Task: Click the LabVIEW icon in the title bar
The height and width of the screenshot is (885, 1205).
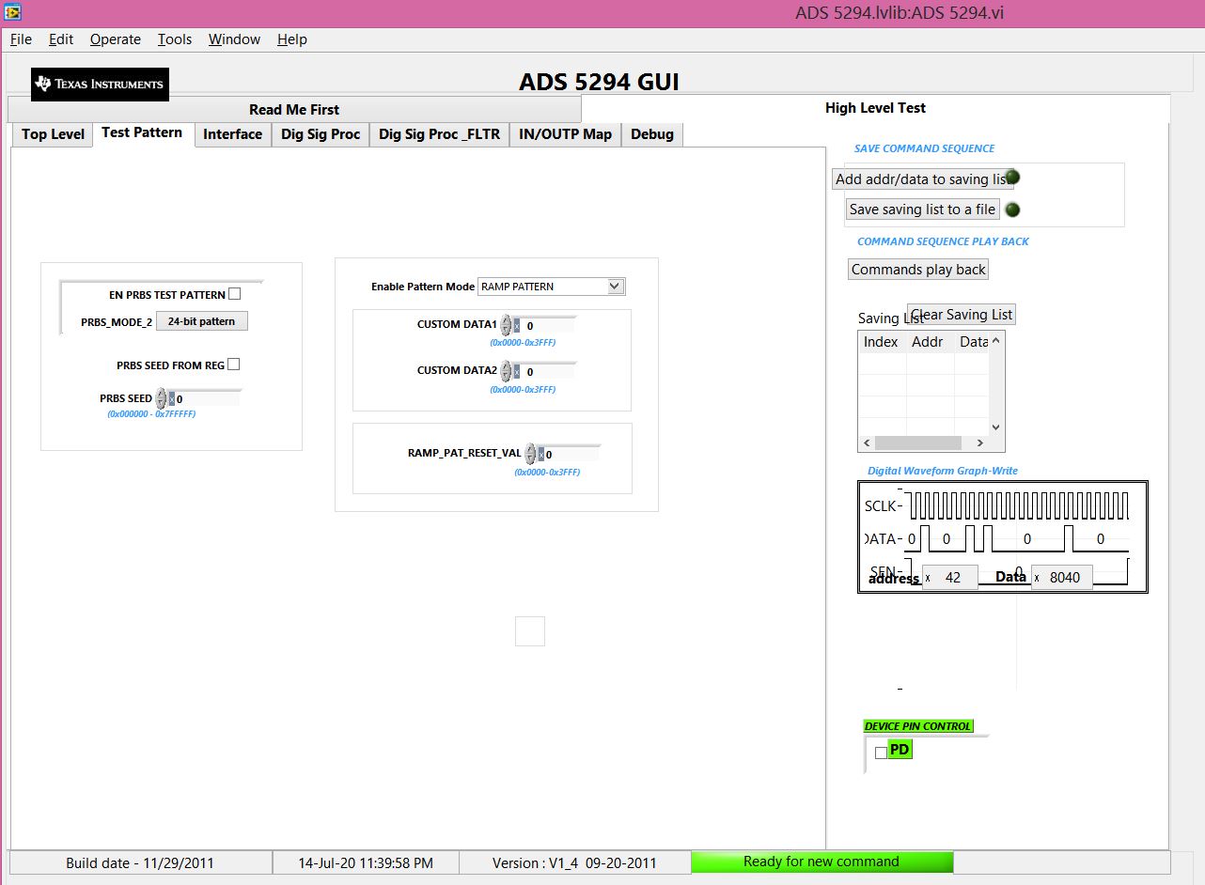Action: [13, 12]
